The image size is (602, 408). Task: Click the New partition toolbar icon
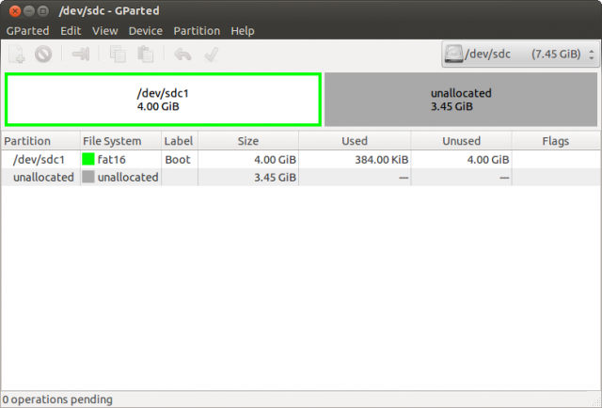[x=18, y=55]
